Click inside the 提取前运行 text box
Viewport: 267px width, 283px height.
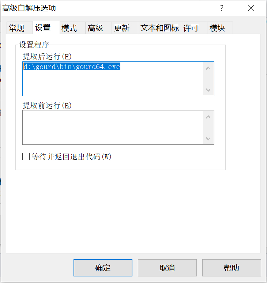click(113, 127)
